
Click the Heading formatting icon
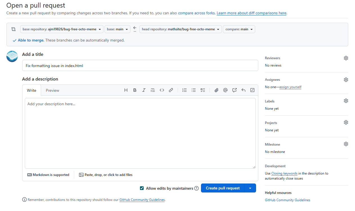point(126,90)
